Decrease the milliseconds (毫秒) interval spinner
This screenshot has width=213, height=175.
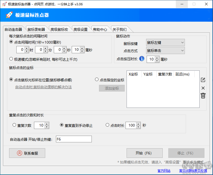(82, 51)
